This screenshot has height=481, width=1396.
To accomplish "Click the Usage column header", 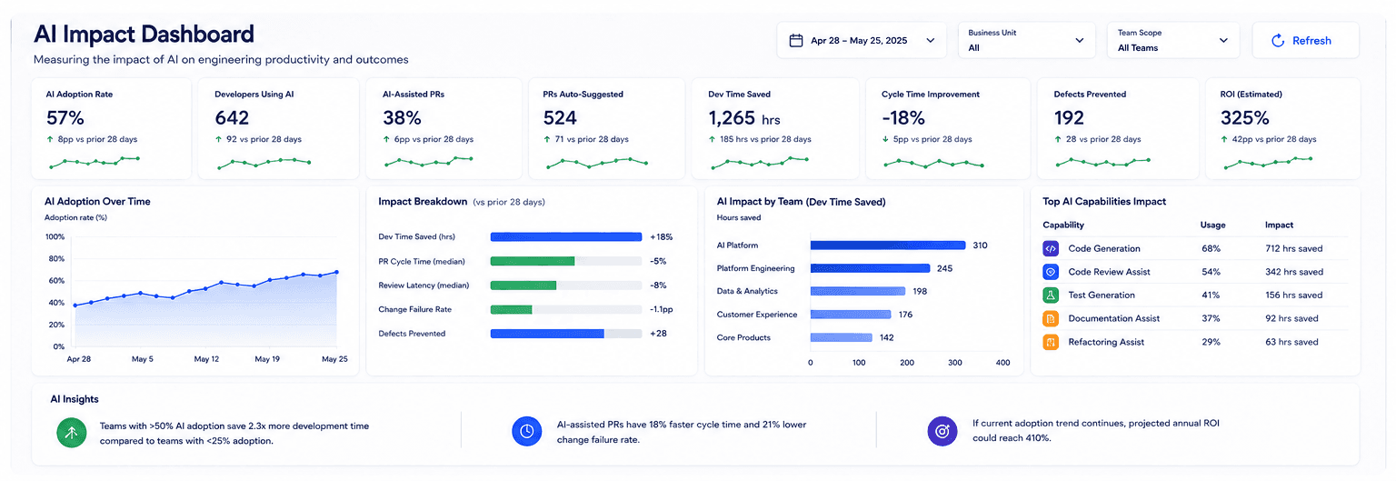I will (1213, 225).
